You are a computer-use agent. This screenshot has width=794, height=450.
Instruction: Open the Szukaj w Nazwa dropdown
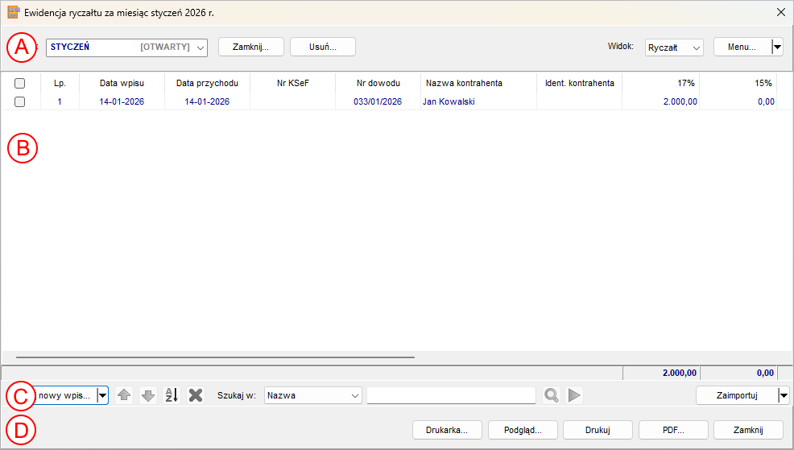click(313, 395)
